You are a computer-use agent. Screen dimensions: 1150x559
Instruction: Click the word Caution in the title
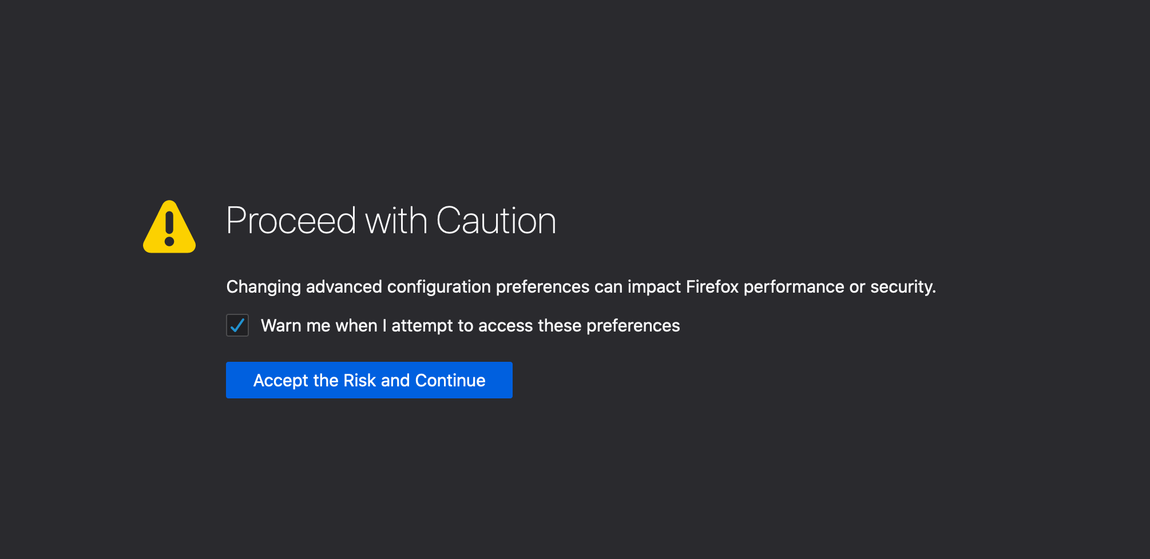[x=496, y=221]
